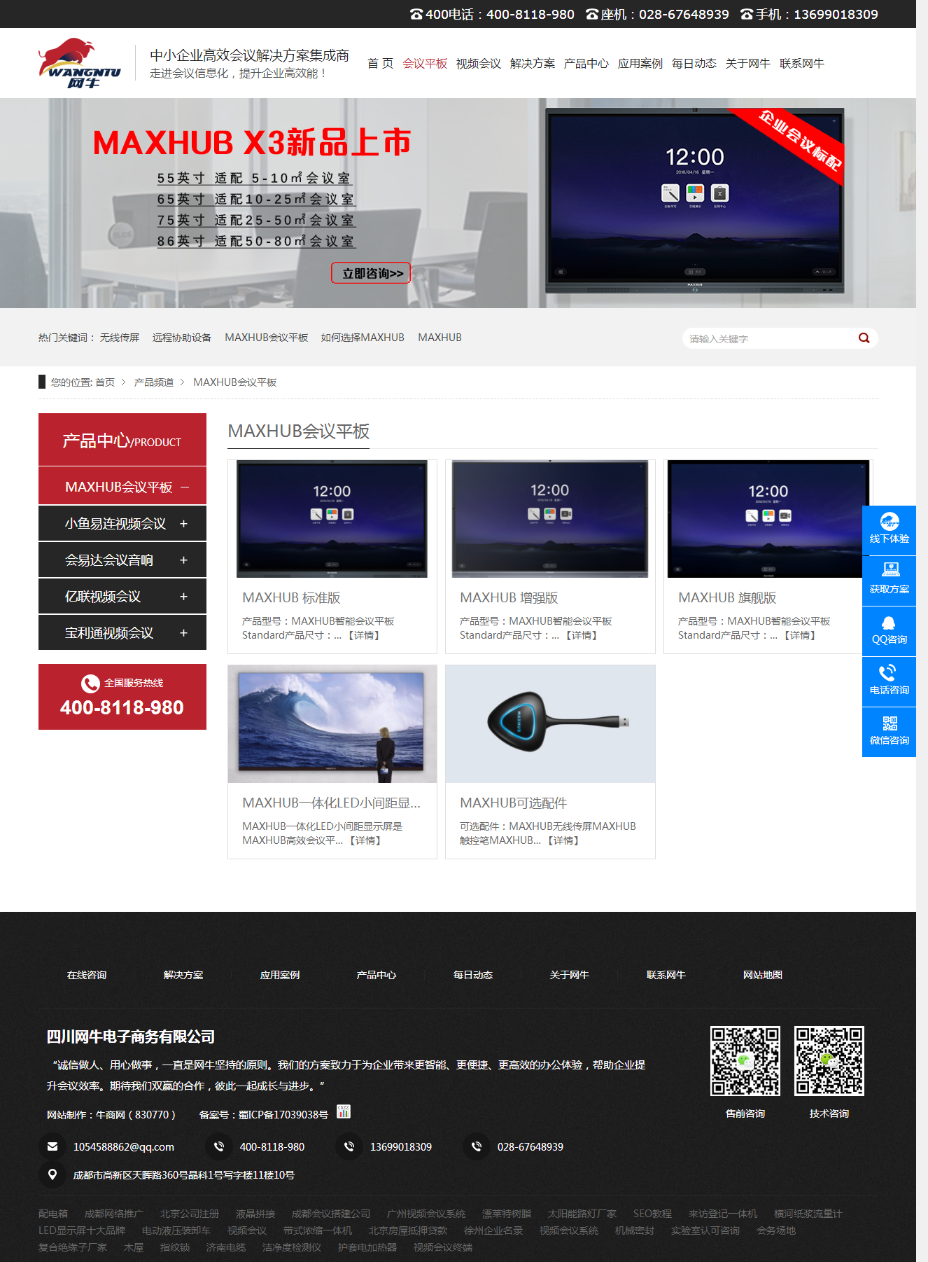Image resolution: width=928 pixels, height=1262 pixels.
Task: Click the 成都网络推广 friend link
Action: [x=114, y=1214]
